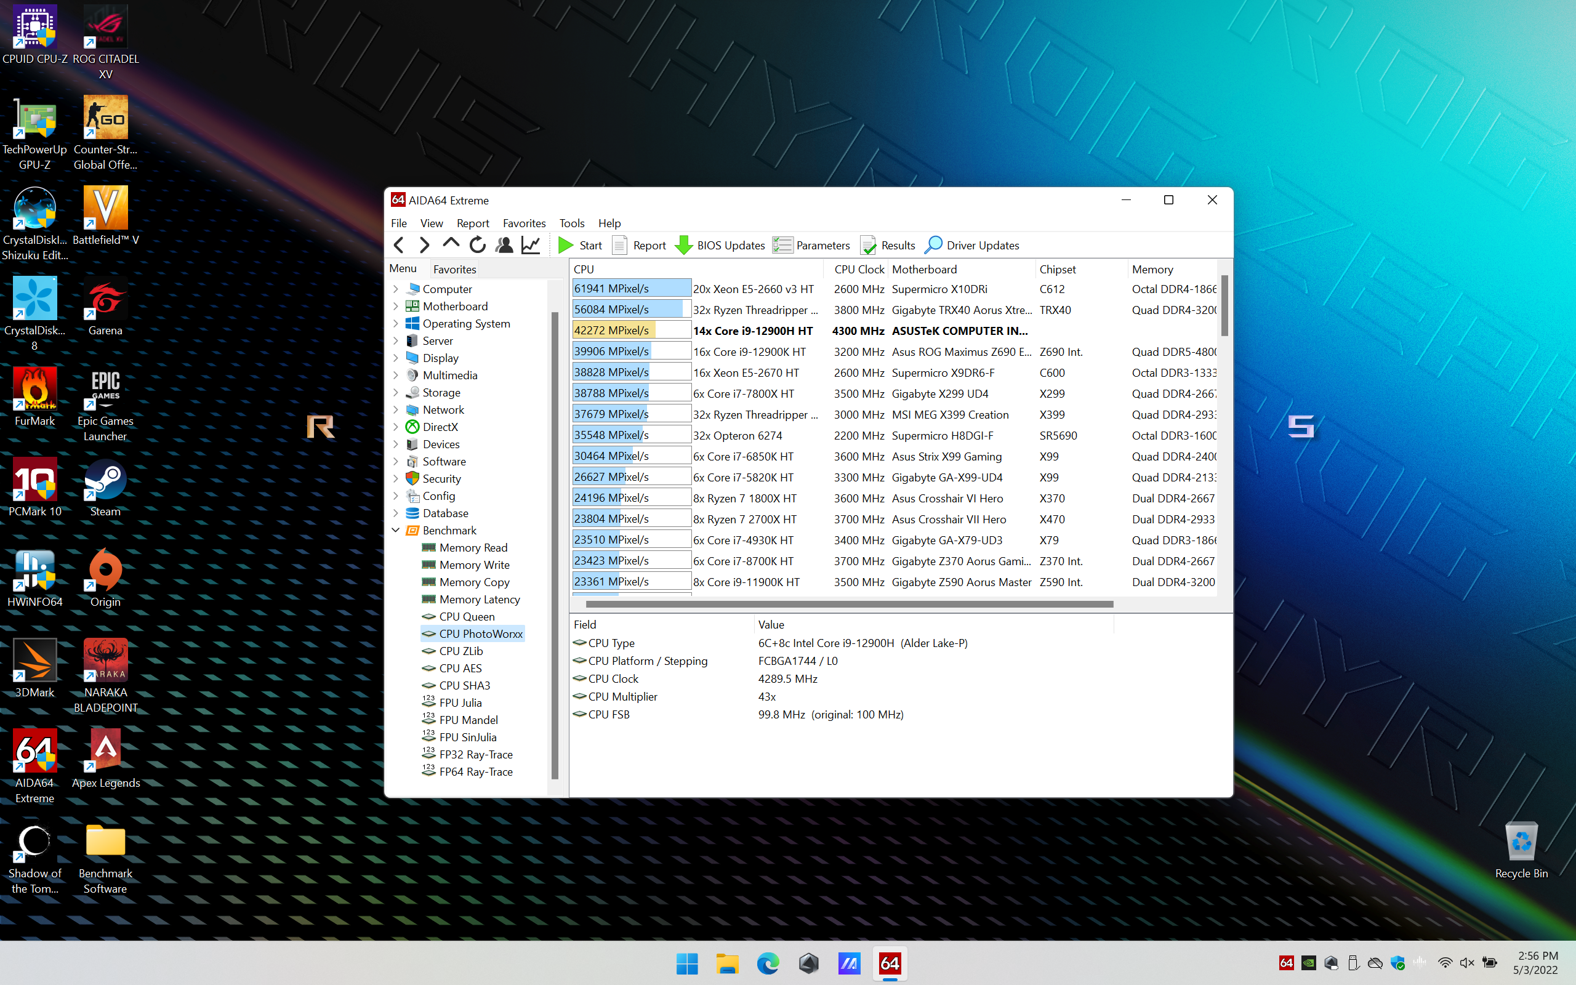
Task: Go forward with the toolbar forward arrow
Action: pyautogui.click(x=424, y=245)
